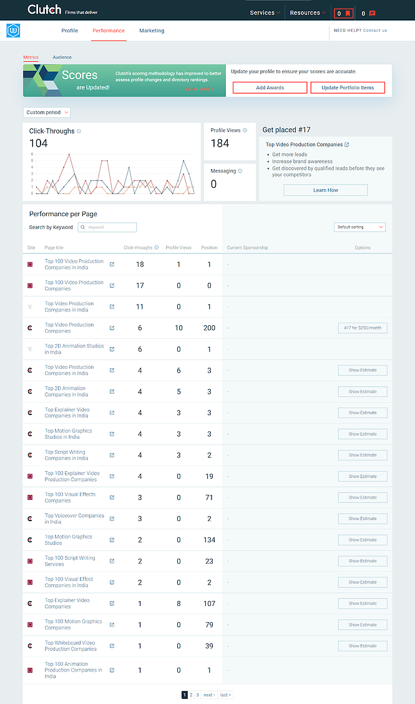Open external link for Top Voiceover Companies in India

click(112, 519)
